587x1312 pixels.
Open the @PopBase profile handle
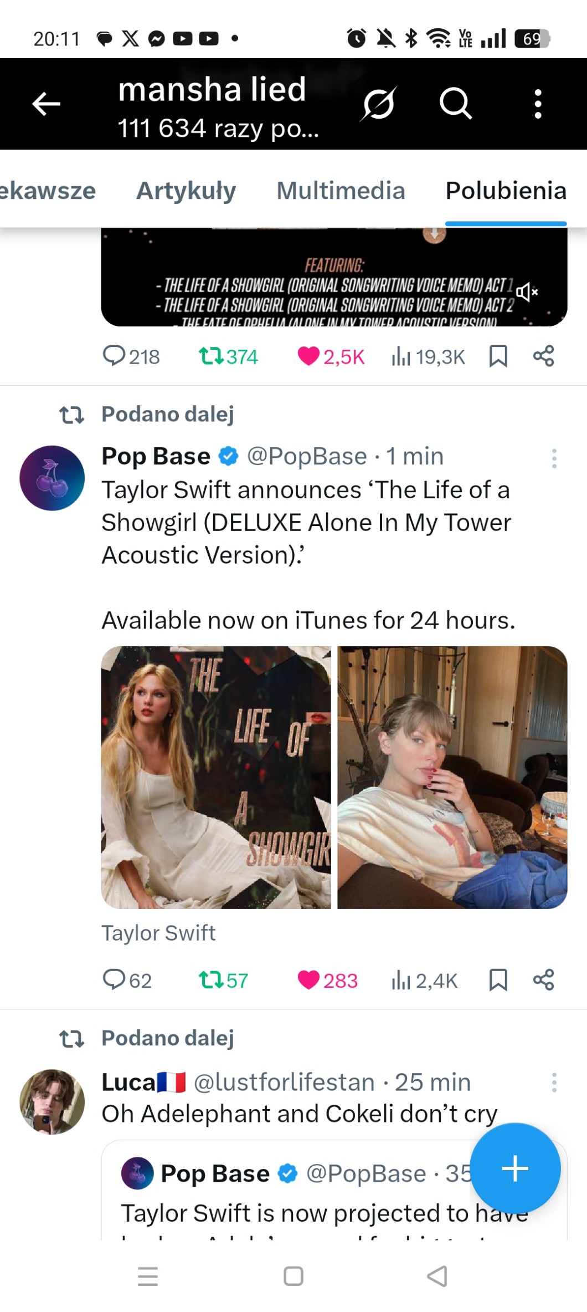[307, 457]
